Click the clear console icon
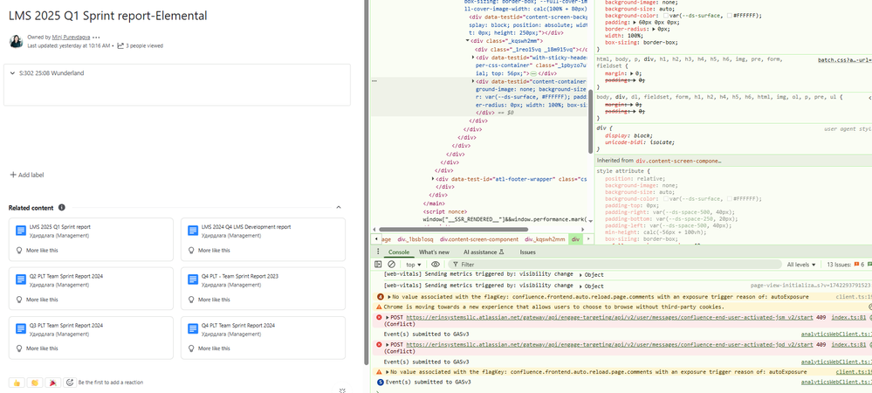Image resolution: width=872 pixels, height=393 pixels. pyautogui.click(x=391, y=264)
